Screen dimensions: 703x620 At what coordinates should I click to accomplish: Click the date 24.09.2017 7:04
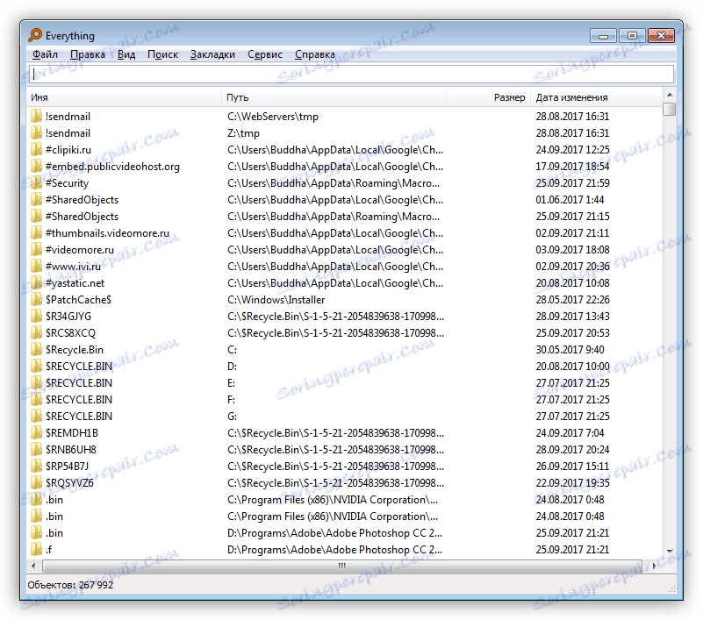[570, 433]
